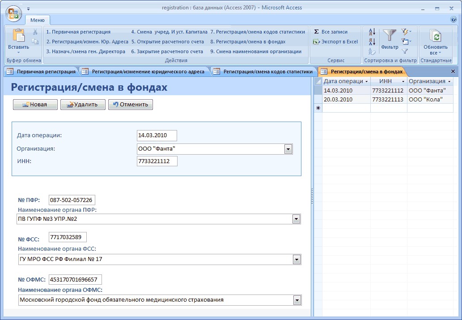Click the № ФСС input field
Viewport: 462px width, 320px height.
pyautogui.click(x=68, y=237)
